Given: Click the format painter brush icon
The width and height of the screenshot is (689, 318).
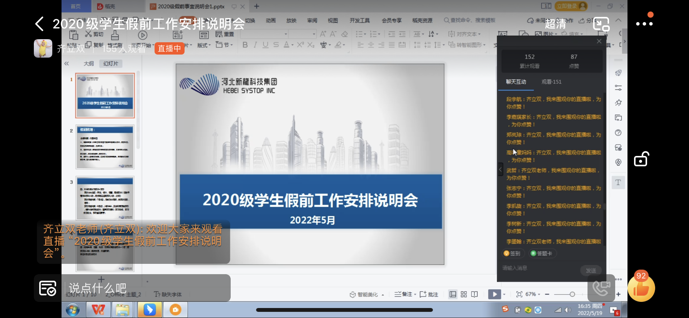Looking at the screenshot, I should [x=115, y=36].
